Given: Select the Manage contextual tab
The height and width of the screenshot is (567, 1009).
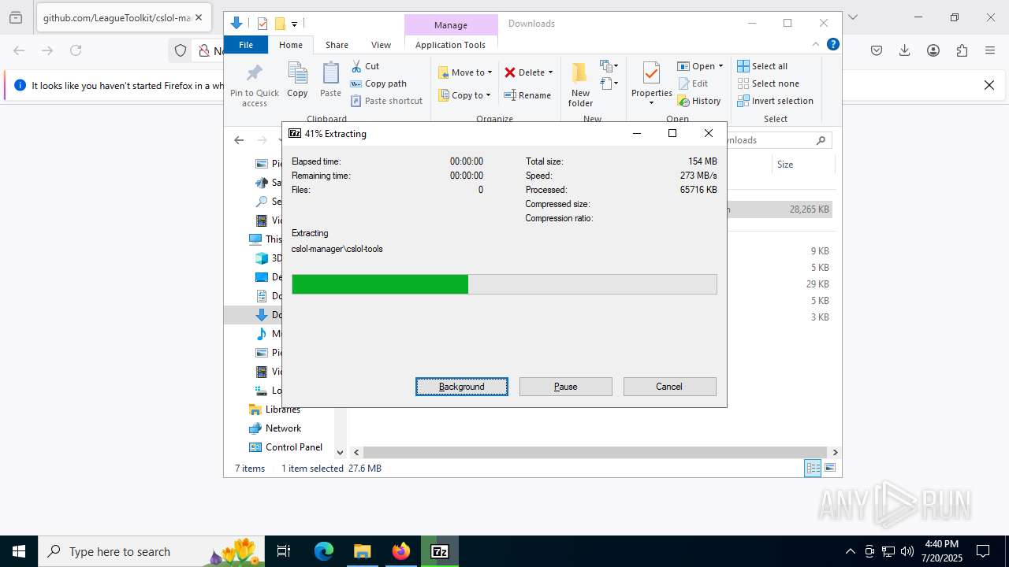Looking at the screenshot, I should click(450, 24).
